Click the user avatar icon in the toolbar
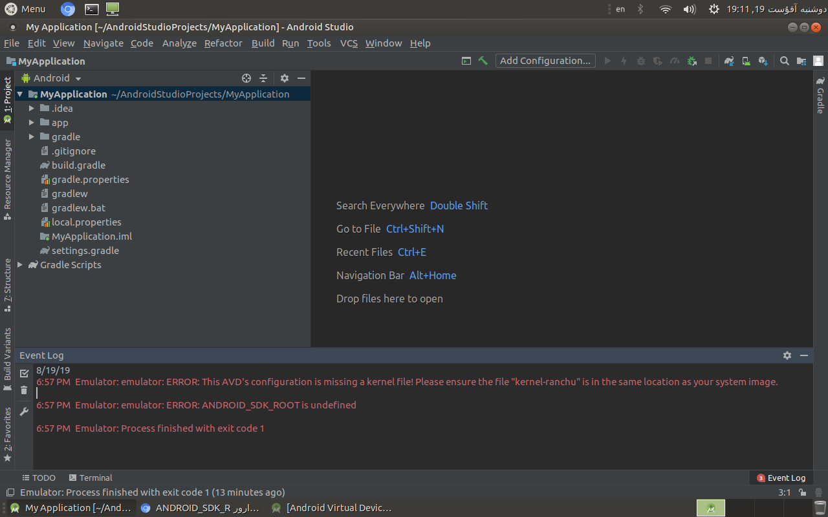This screenshot has width=828, height=517. pyautogui.click(x=818, y=61)
